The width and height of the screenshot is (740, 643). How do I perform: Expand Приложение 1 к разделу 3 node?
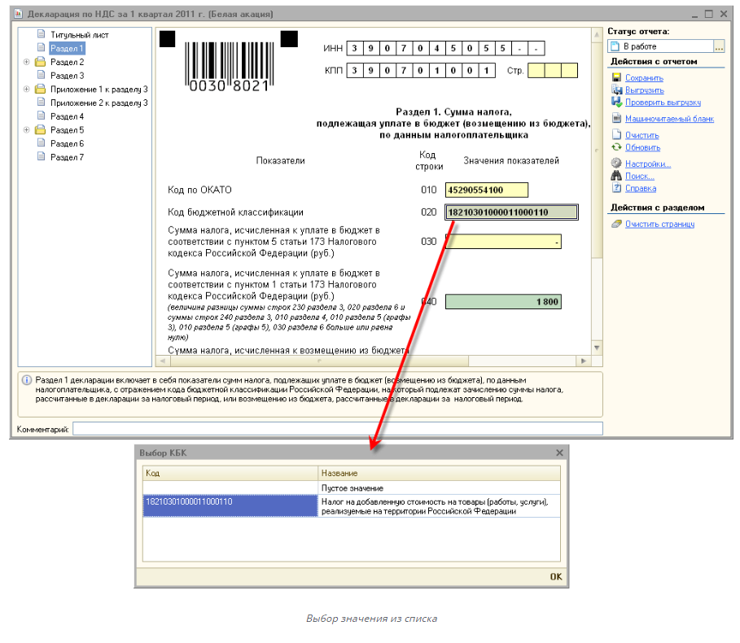pyautogui.click(x=27, y=89)
